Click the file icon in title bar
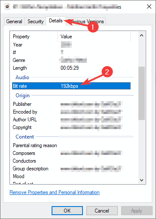The width and height of the screenshot is (156, 219). coord(7,6)
